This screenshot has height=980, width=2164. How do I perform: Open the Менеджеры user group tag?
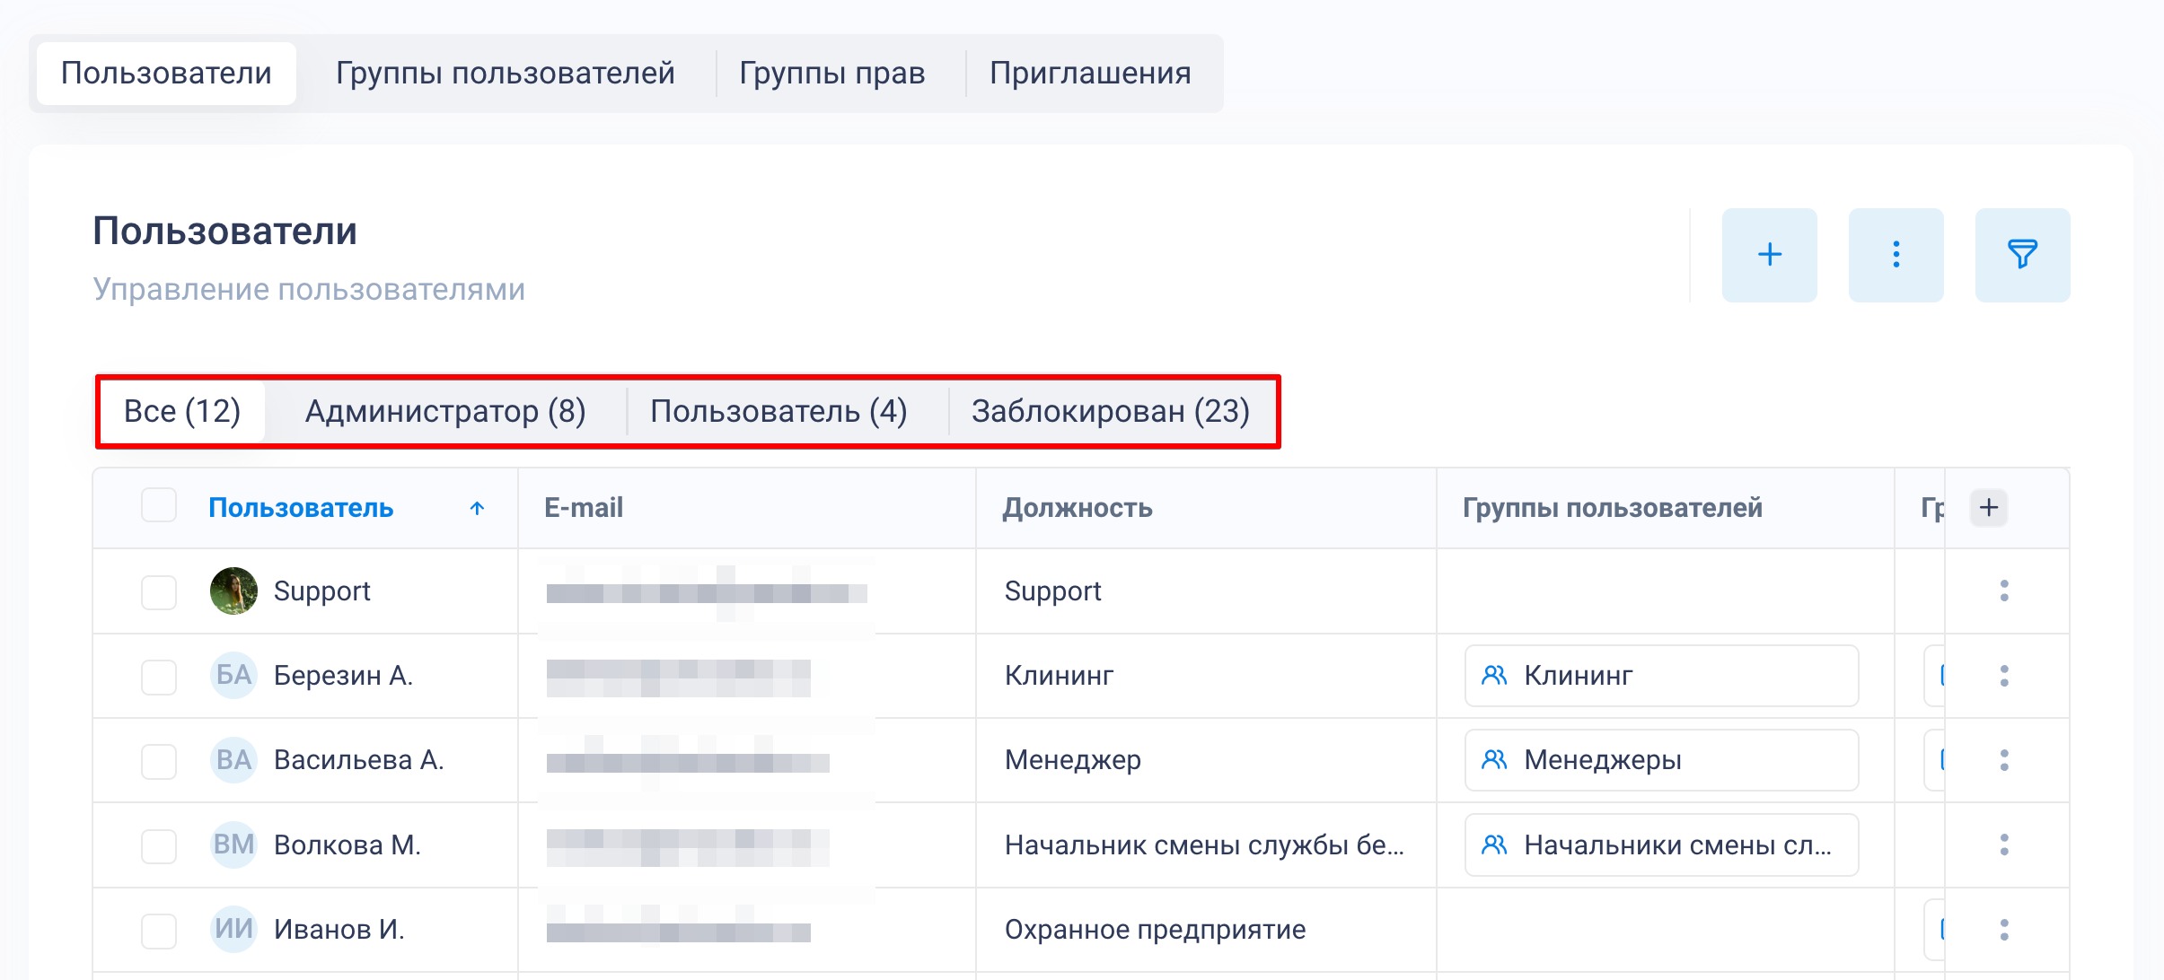tap(1661, 760)
